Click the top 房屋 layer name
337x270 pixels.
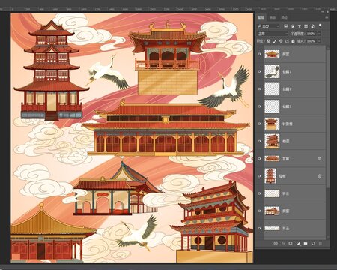[286, 54]
